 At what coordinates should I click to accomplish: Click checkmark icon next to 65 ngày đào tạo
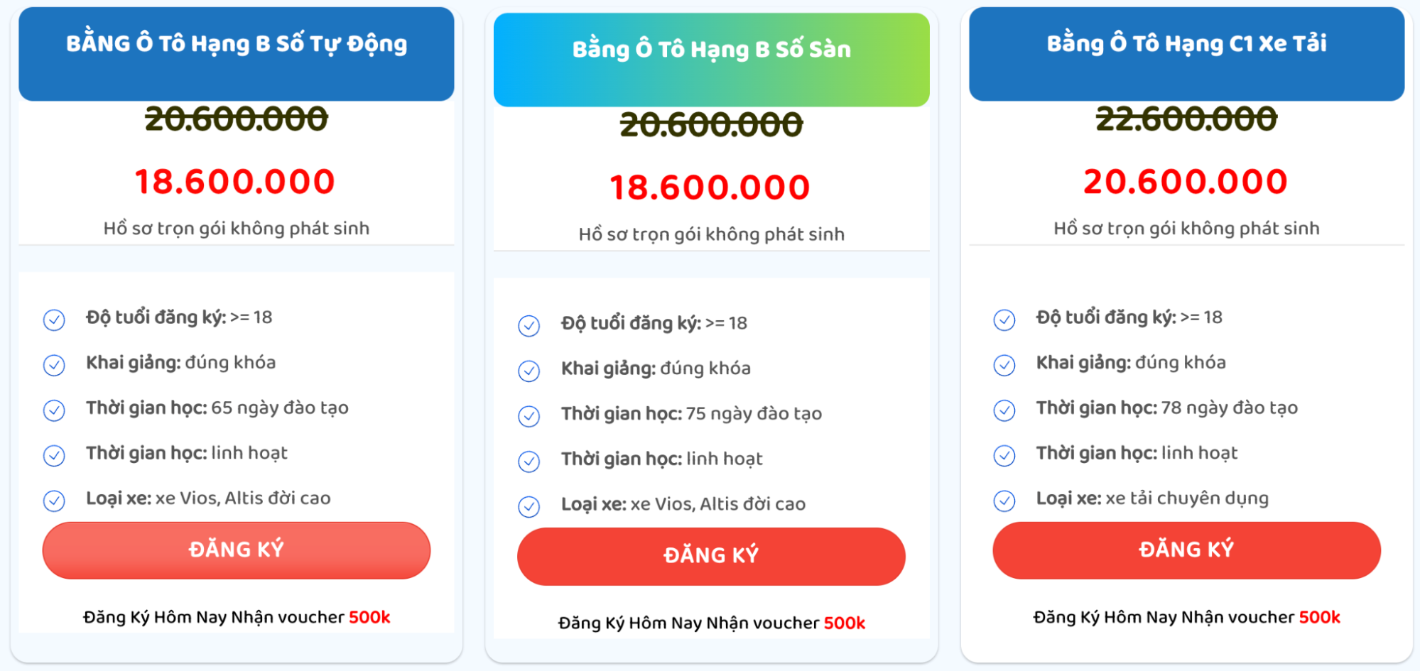point(54,410)
